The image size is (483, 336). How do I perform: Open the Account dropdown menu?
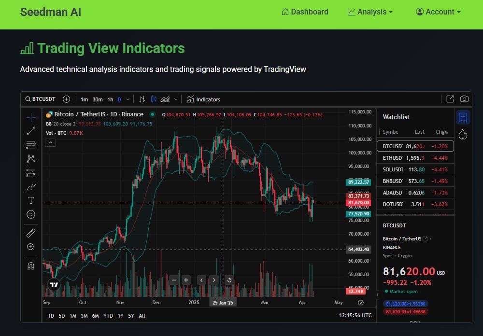click(x=438, y=12)
